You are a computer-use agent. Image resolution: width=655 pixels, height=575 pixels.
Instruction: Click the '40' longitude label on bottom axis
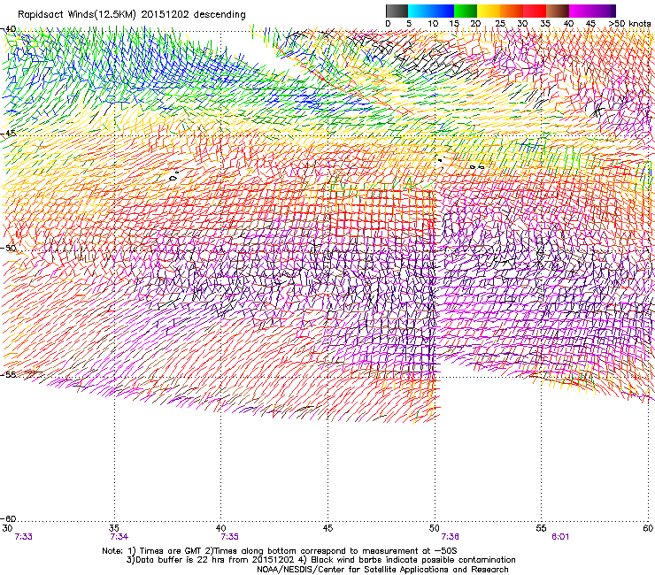tap(221, 528)
